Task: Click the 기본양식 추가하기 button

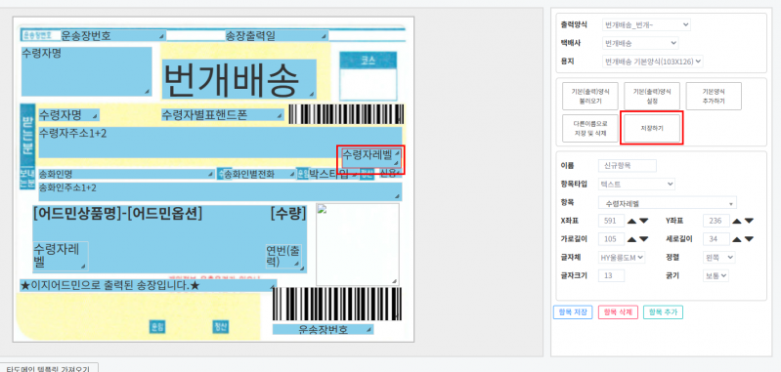Action: [x=714, y=96]
